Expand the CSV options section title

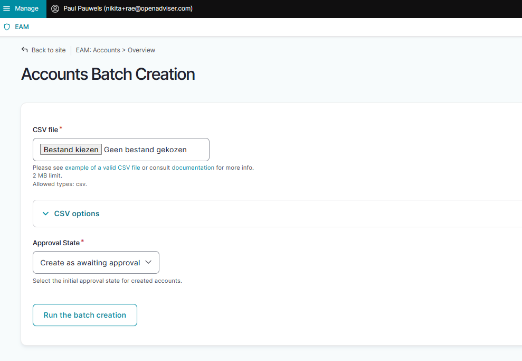(x=77, y=214)
